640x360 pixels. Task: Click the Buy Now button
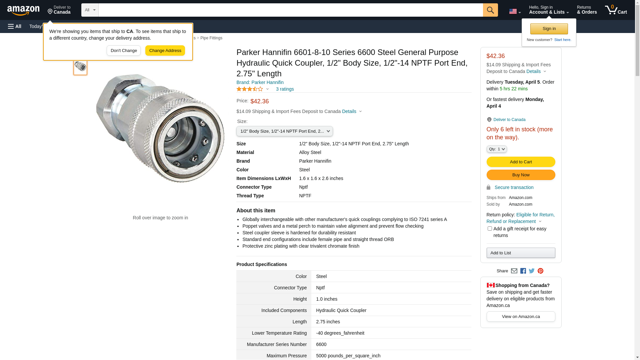pyautogui.click(x=521, y=175)
